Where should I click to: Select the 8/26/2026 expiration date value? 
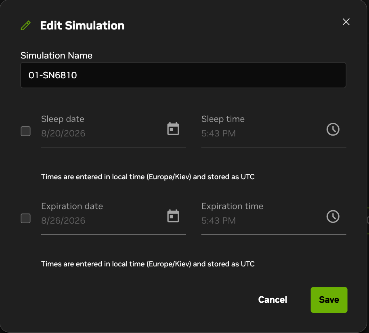click(63, 220)
